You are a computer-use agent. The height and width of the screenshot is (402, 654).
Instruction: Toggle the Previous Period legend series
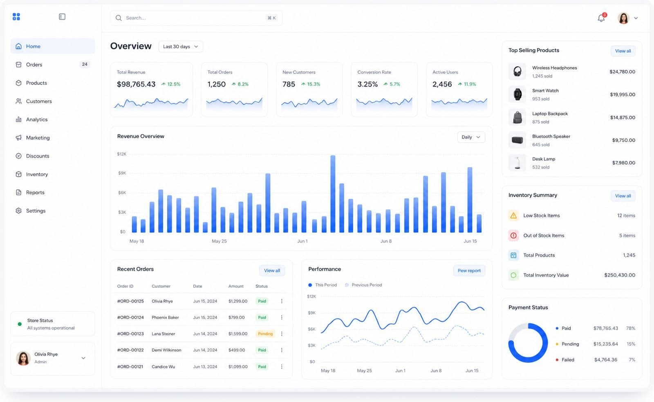pyautogui.click(x=363, y=285)
